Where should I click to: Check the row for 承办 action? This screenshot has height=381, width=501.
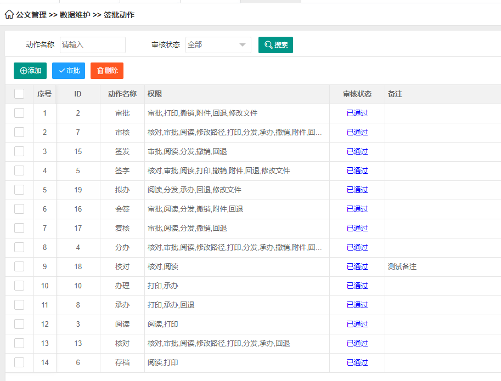pos(19,305)
